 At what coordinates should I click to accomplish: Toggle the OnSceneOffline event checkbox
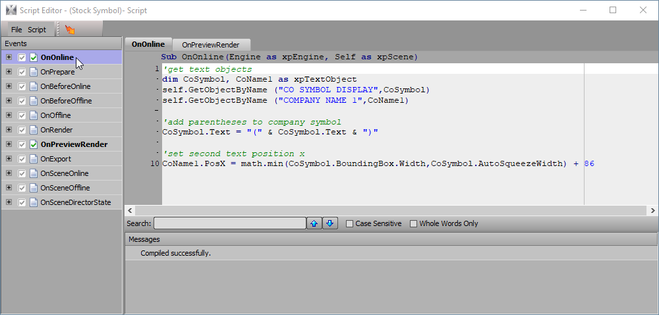coord(22,188)
